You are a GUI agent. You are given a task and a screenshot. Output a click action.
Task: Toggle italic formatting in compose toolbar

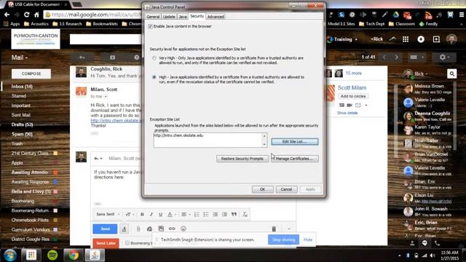click(151, 214)
